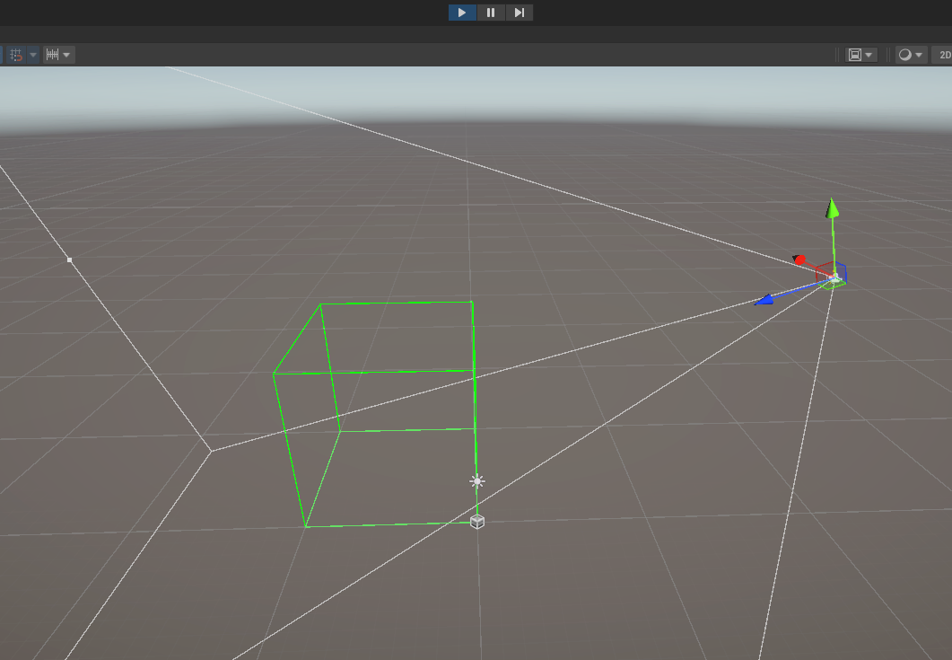Click the scene camera settings icon

(854, 55)
